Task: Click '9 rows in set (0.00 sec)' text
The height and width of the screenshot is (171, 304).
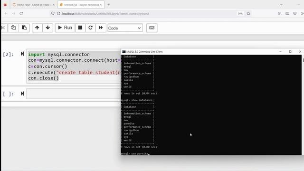Action: tap(139, 147)
